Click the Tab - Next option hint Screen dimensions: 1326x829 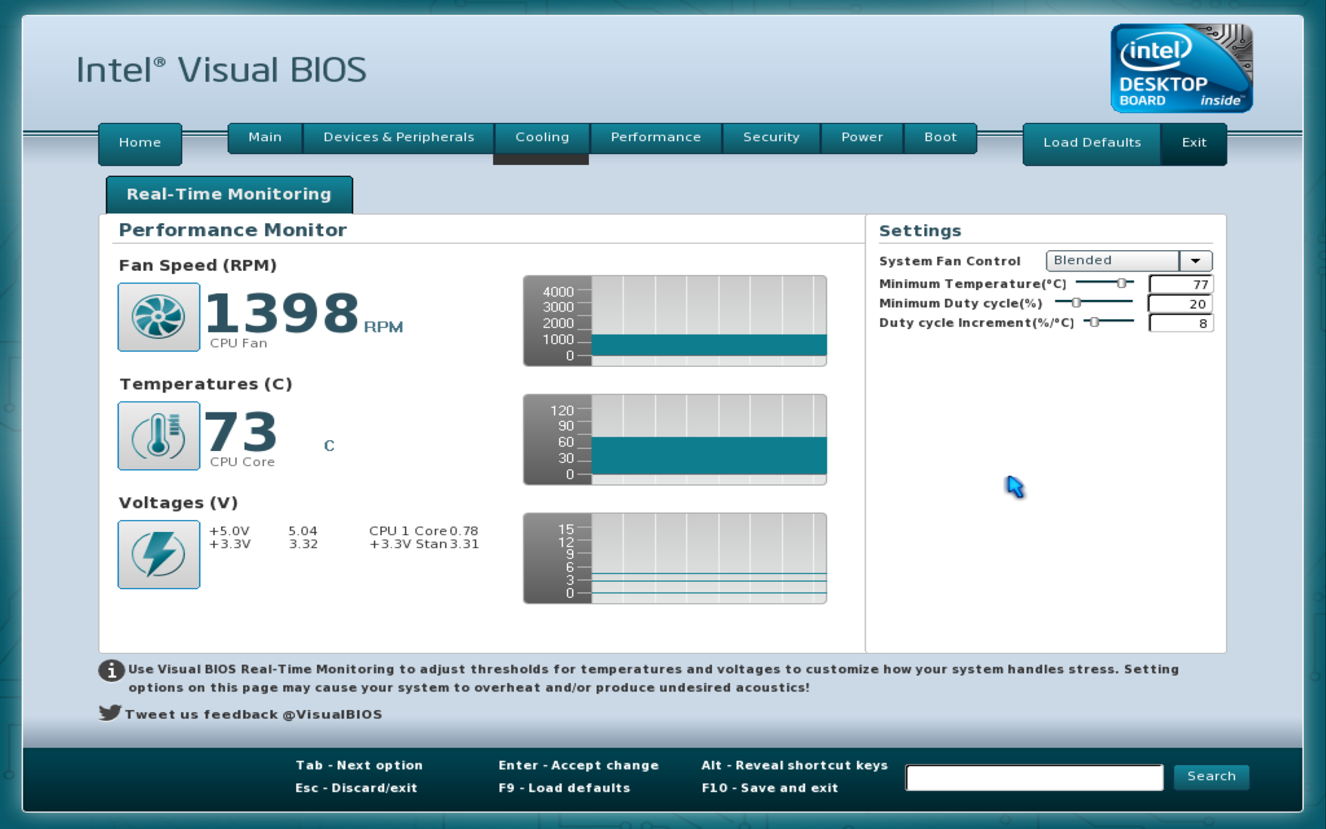359,765
